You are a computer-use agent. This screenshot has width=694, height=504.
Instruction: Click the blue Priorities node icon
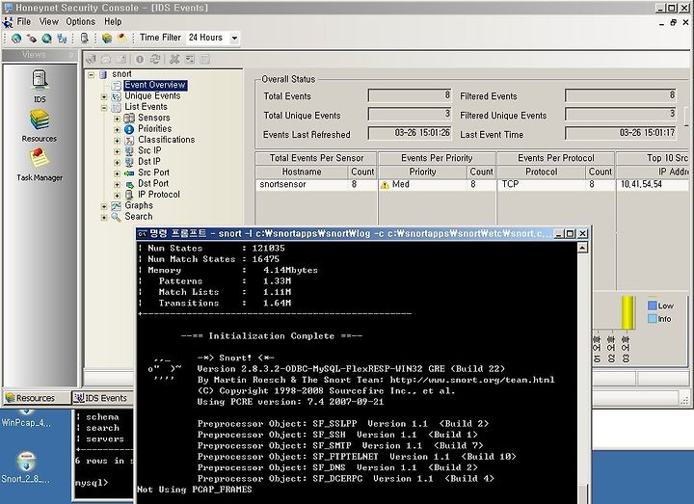click(129, 129)
